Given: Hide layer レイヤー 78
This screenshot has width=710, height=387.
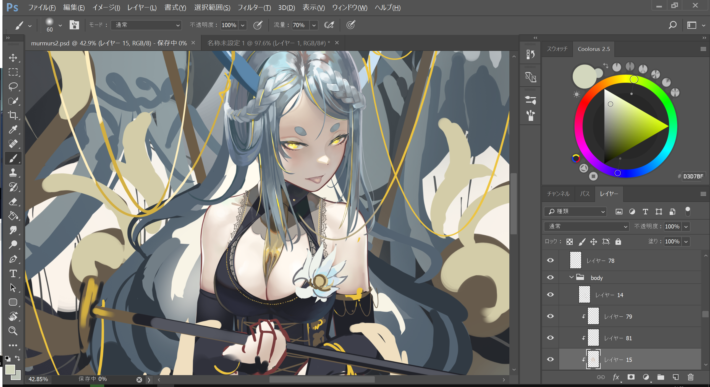Looking at the screenshot, I should (550, 260).
